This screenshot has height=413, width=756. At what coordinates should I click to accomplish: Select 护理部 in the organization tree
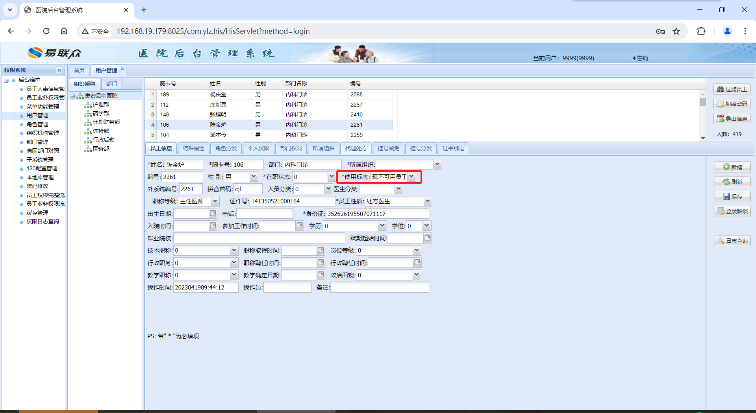[x=101, y=104]
